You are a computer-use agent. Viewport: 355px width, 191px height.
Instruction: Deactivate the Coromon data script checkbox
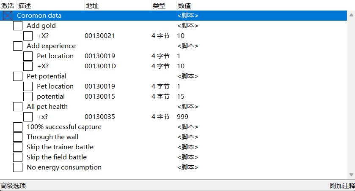[8, 16]
